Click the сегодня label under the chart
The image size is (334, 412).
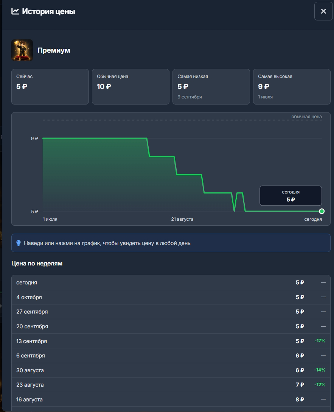[313, 219]
